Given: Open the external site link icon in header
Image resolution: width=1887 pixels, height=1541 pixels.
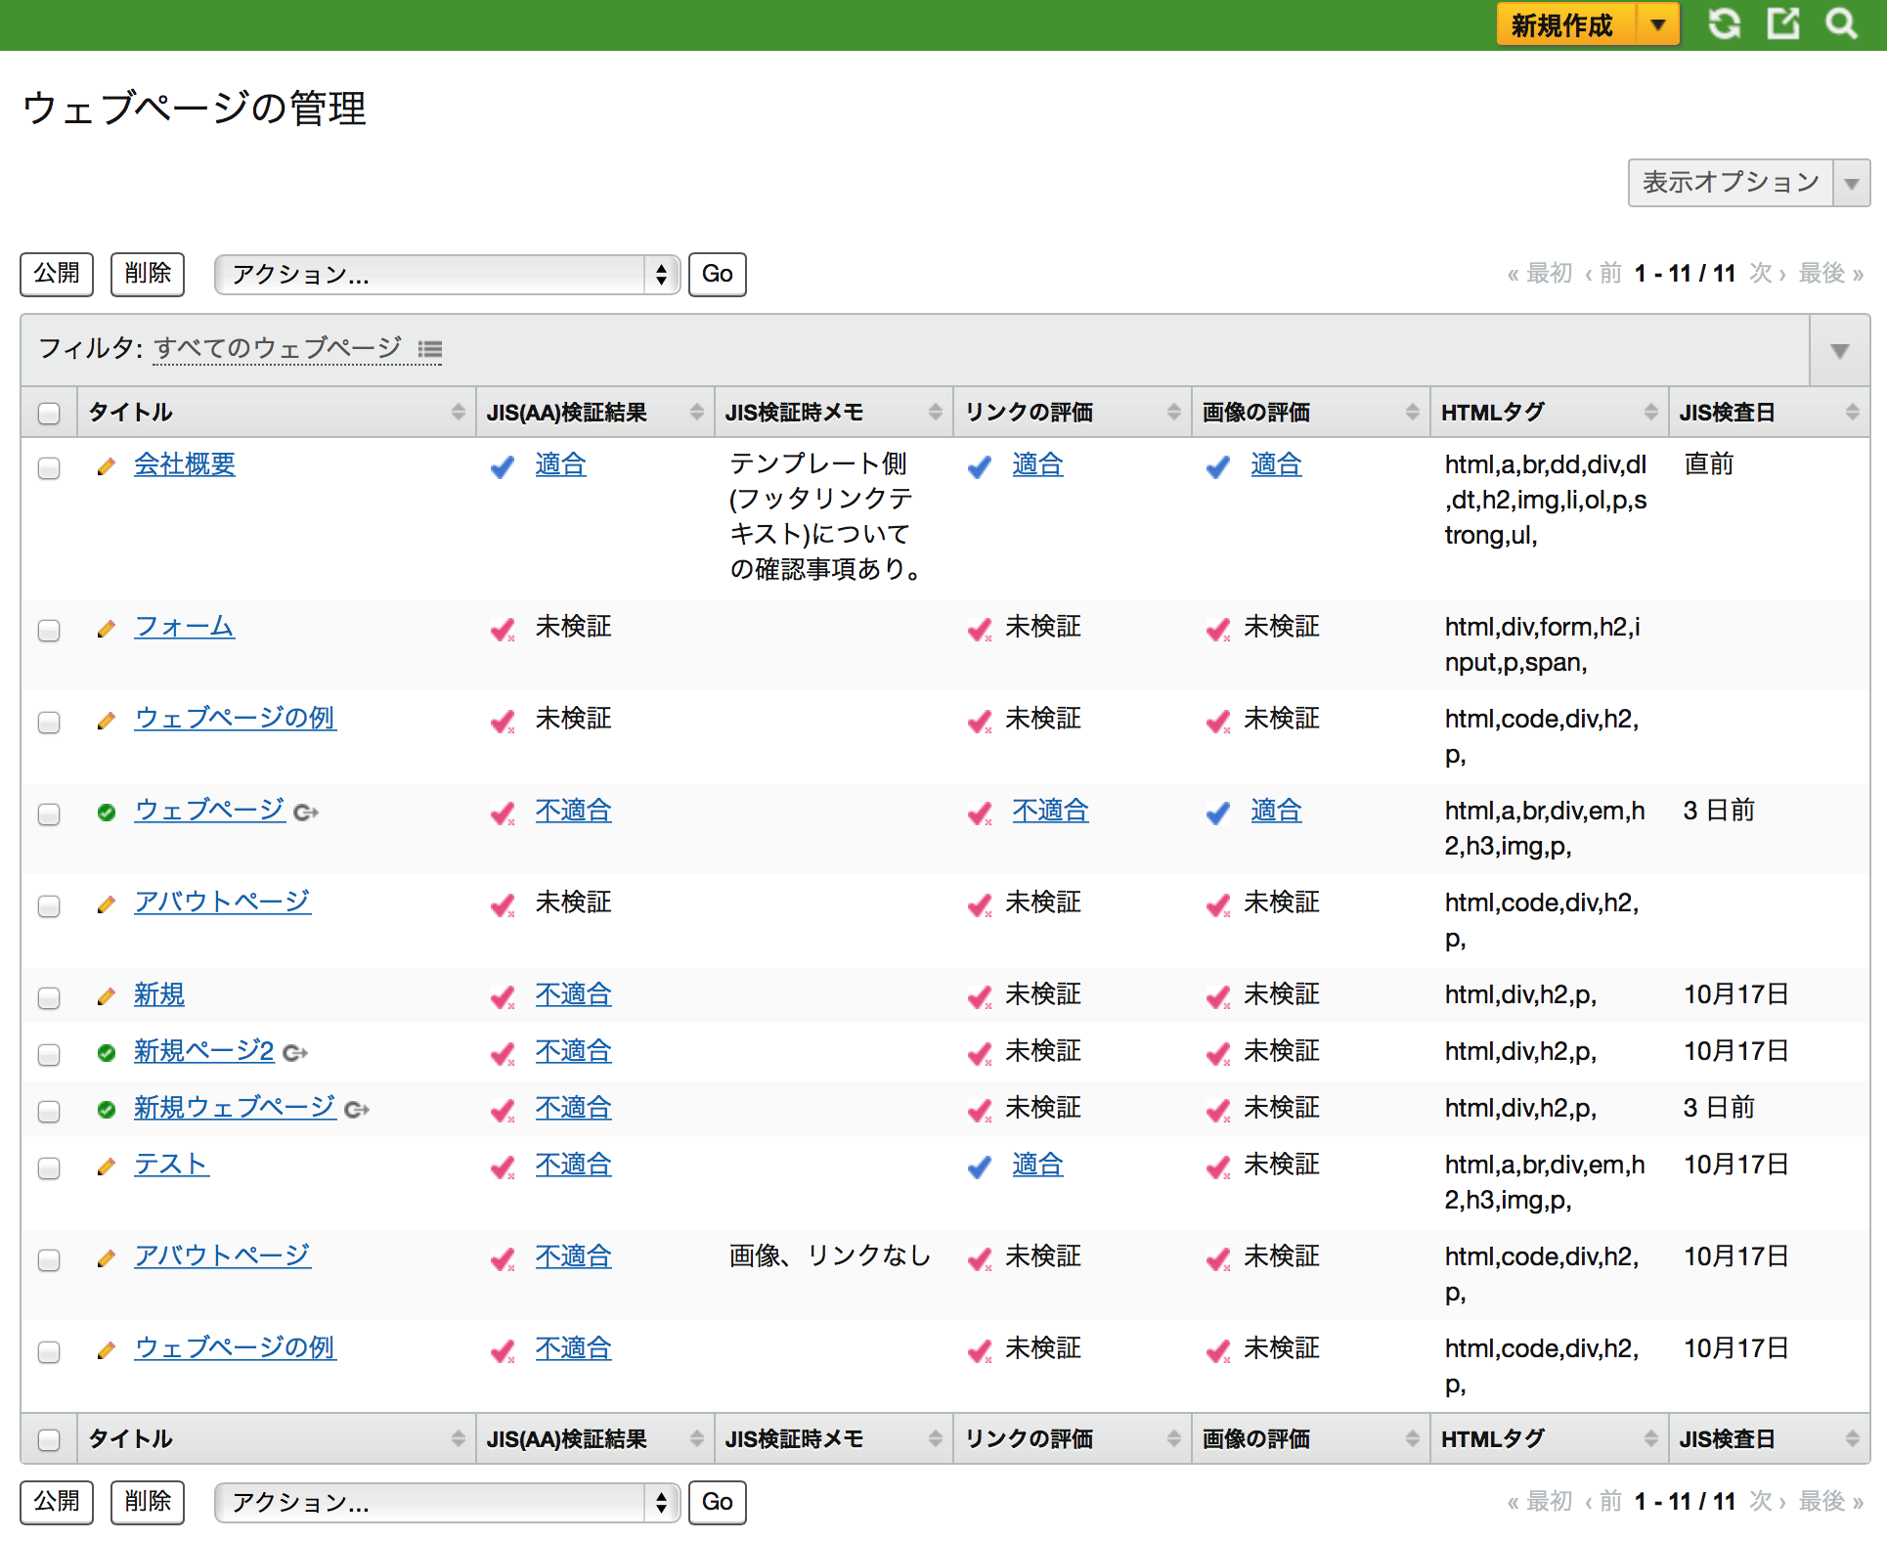Looking at the screenshot, I should pyautogui.click(x=1783, y=23).
